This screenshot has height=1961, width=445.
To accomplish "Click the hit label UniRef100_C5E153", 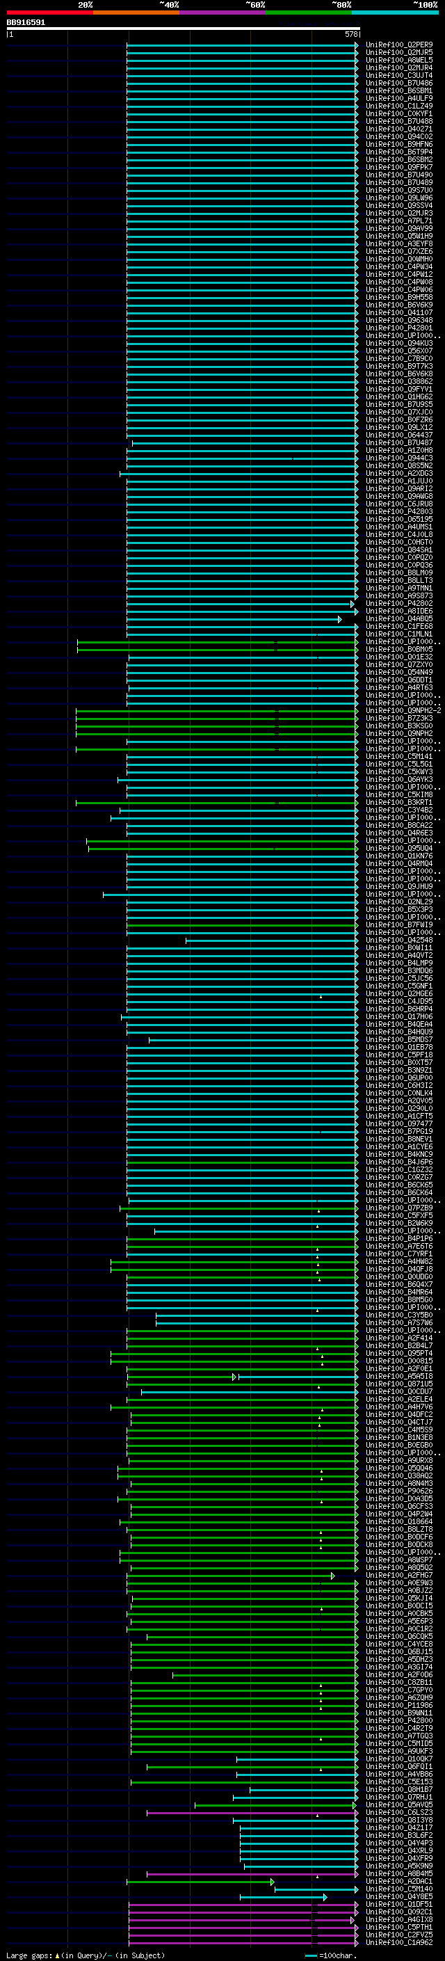I will pos(399,1782).
